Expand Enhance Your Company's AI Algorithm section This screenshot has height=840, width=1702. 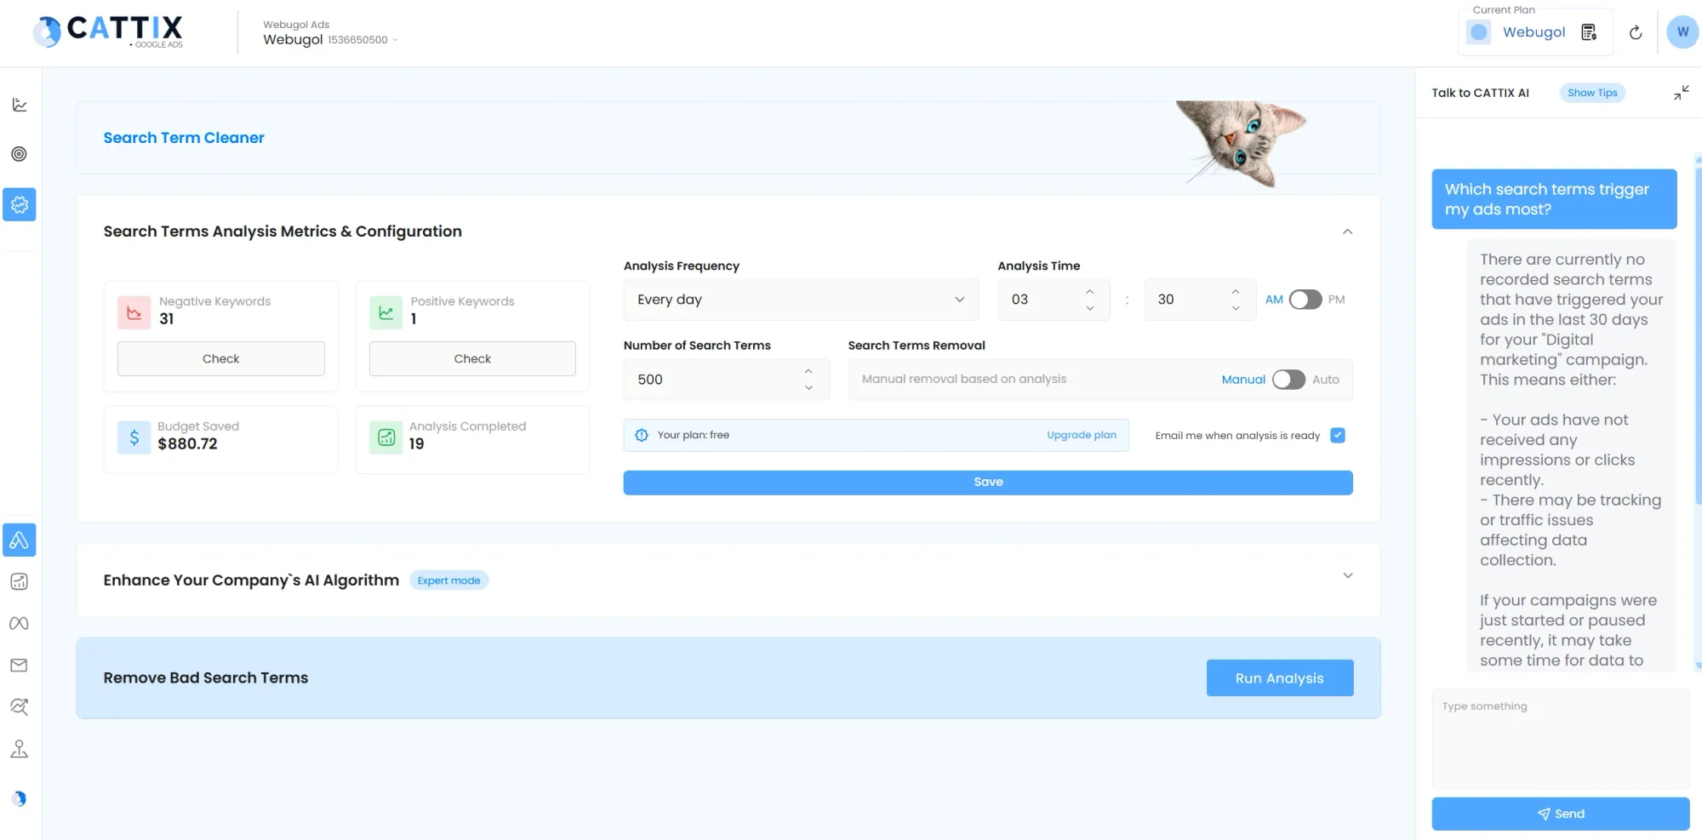(1347, 575)
